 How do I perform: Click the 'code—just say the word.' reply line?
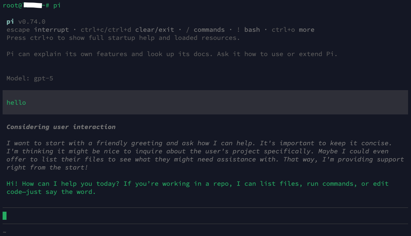(51, 192)
